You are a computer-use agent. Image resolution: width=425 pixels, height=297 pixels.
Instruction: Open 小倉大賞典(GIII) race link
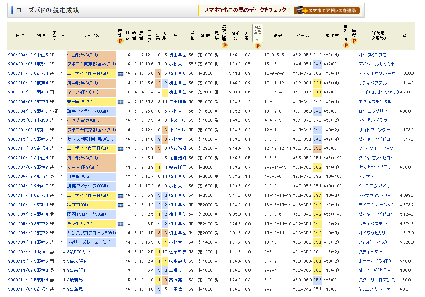click(84, 120)
